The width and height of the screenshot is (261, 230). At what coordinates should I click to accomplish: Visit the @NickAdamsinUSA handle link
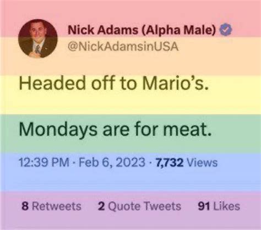click(x=123, y=47)
